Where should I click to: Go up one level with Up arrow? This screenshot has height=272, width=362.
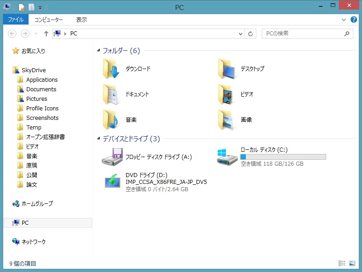46,34
